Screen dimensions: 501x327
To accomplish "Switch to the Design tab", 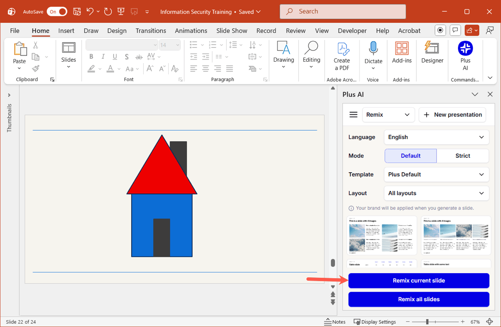I will coord(117,30).
